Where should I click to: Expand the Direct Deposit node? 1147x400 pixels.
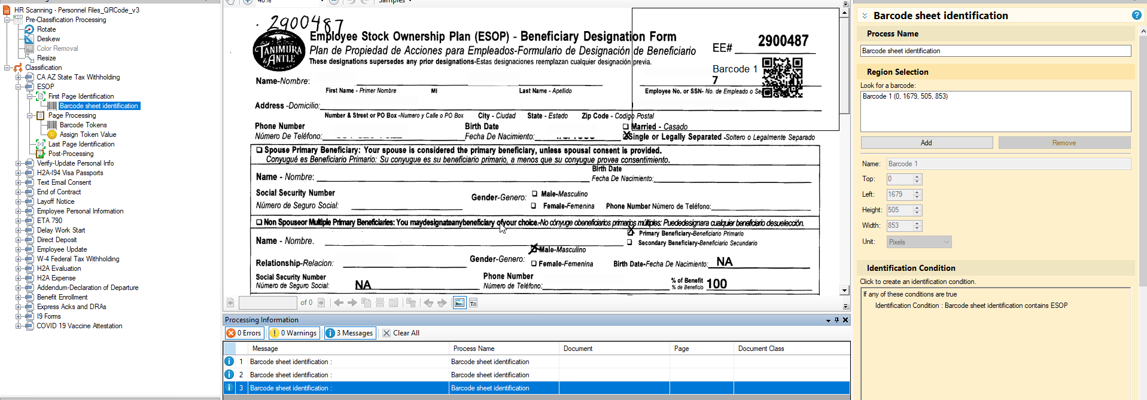coord(18,240)
